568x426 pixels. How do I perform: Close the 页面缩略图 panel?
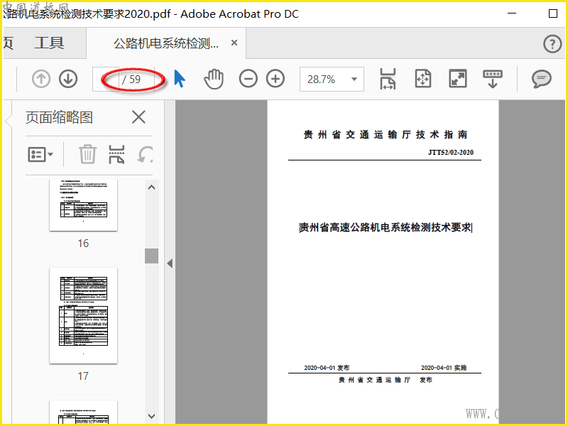(x=138, y=117)
